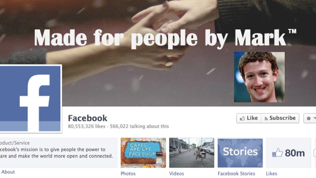Open the street Videos thumbnail
316x178 pixels.
(192, 153)
